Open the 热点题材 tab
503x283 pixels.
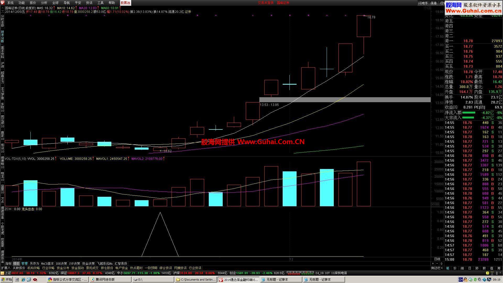pos(136,268)
